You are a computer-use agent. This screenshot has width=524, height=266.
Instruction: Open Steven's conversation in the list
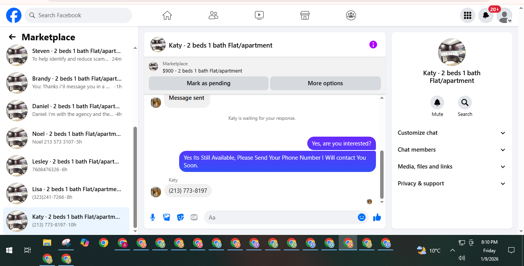(x=66, y=55)
